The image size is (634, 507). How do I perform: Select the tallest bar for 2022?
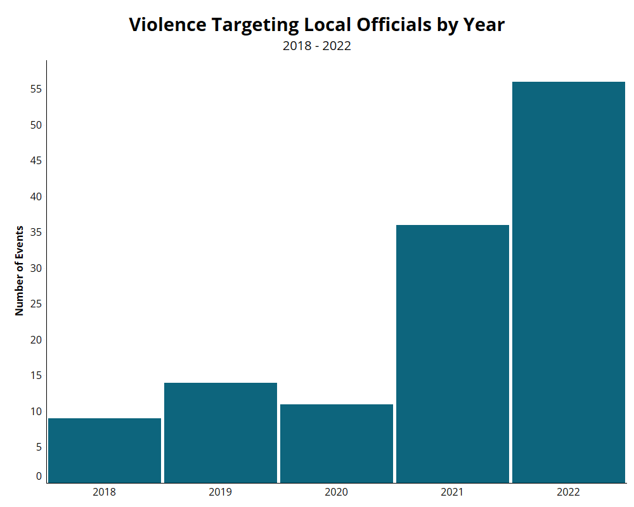[x=569, y=282]
